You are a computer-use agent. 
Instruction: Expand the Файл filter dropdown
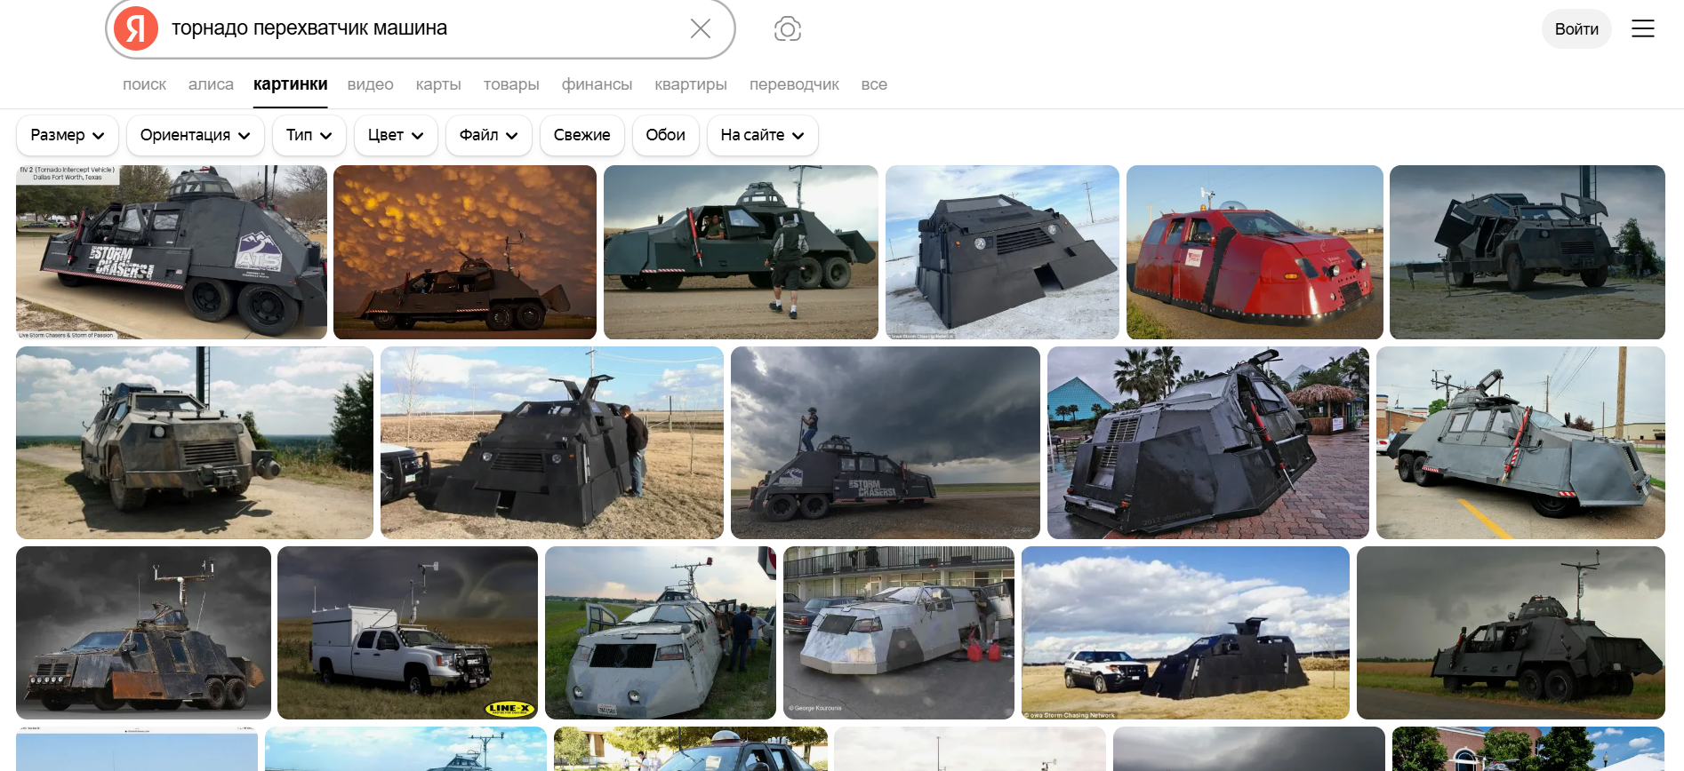(x=488, y=135)
